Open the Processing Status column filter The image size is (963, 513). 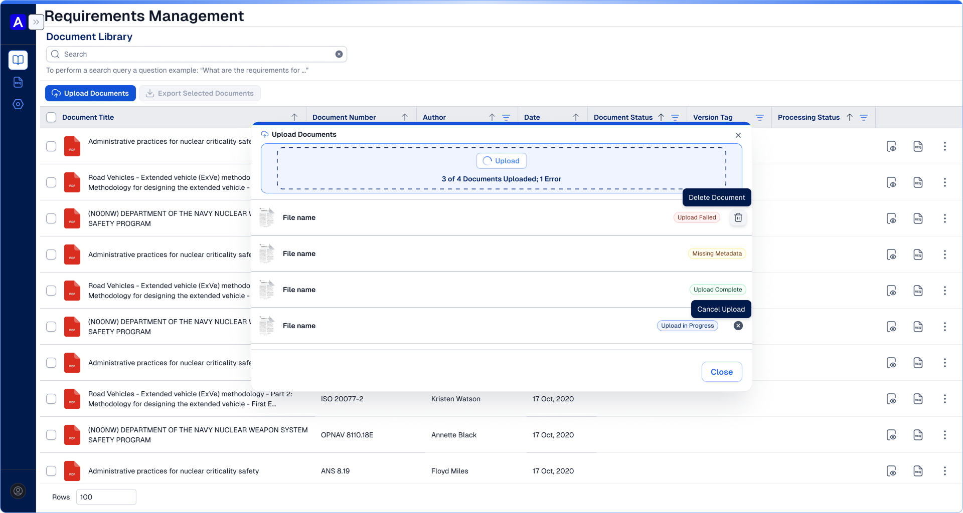click(x=864, y=117)
